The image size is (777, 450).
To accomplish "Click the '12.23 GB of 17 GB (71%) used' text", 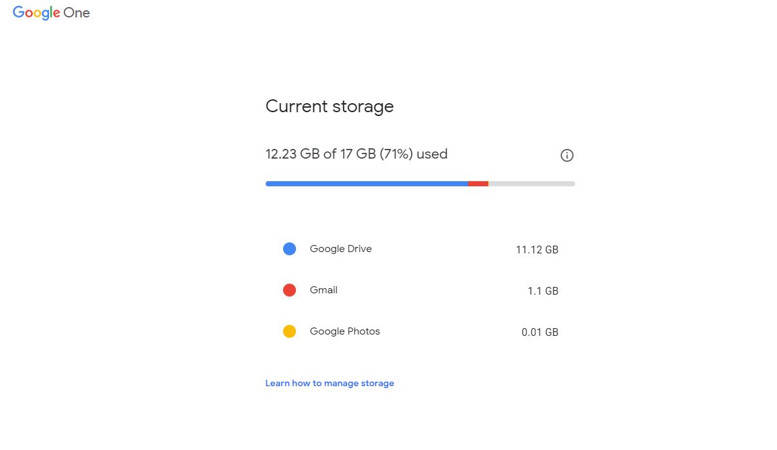I will click(356, 154).
